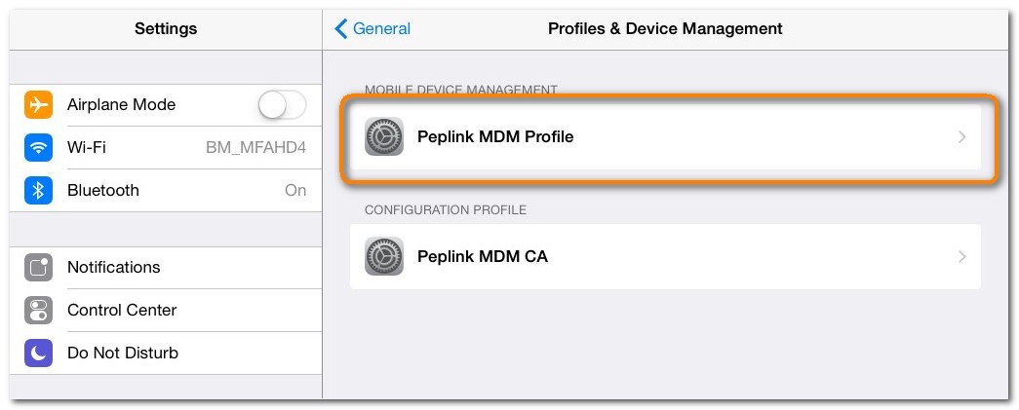Open Notifications settings

point(166,268)
